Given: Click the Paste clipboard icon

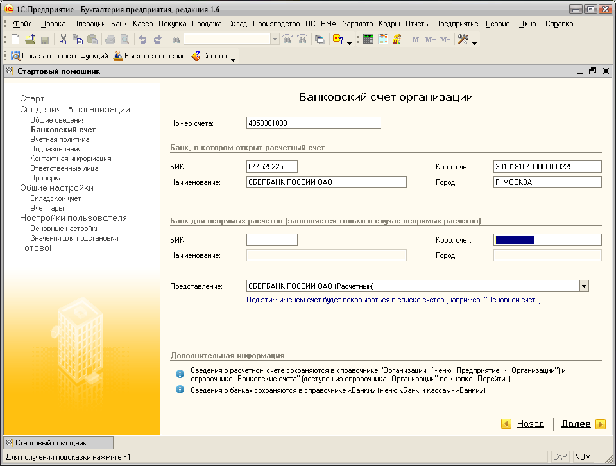Looking at the screenshot, I should pos(92,39).
